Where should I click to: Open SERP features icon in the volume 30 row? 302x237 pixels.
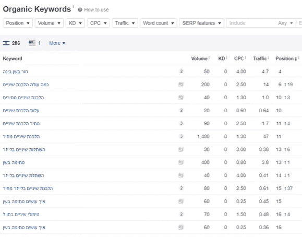pos(181,149)
